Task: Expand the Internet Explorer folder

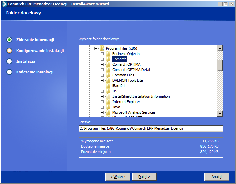Action: coord(102,102)
